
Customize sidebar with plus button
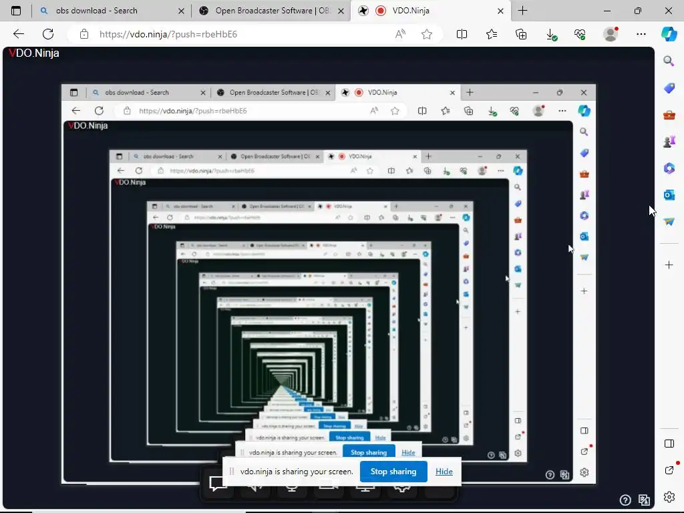669,265
